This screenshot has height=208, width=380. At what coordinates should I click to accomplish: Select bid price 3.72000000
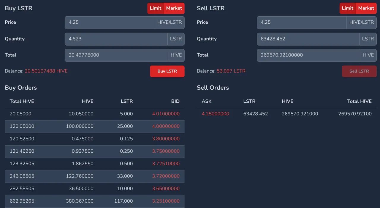[166, 176]
